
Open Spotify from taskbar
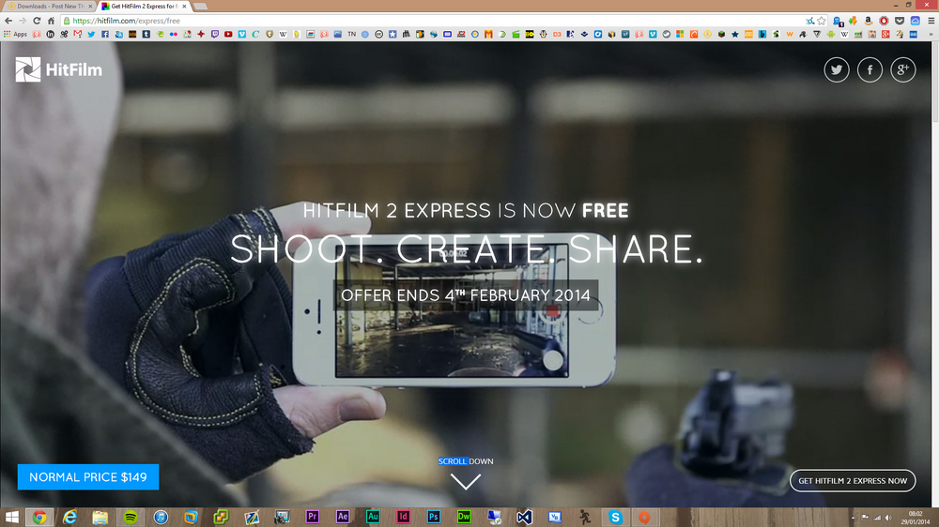pos(131,517)
